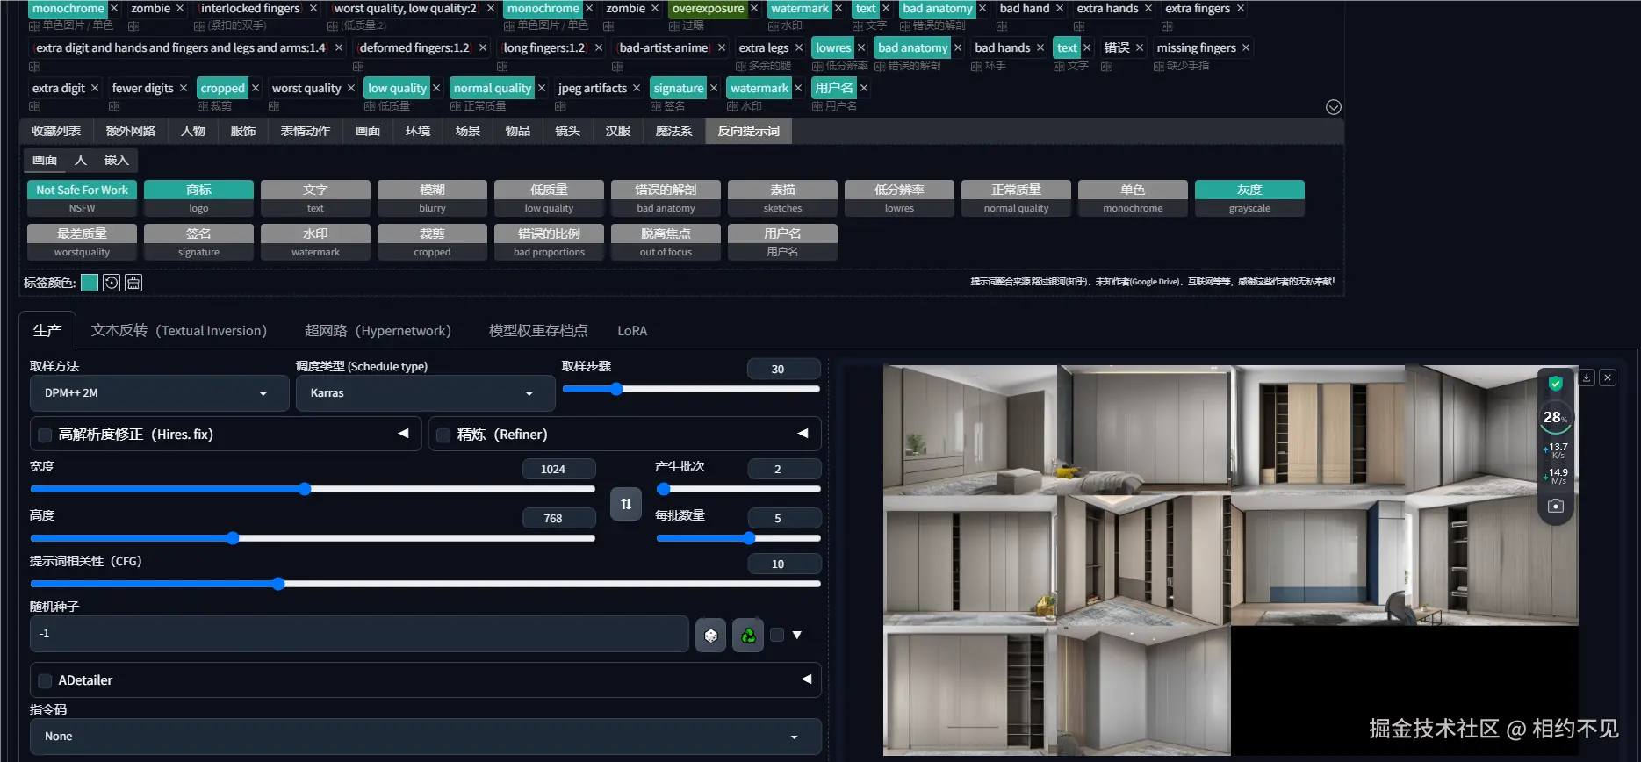Remove the 'bad hand' tag
Viewport: 1641px width, 762px height.
pyautogui.click(x=1060, y=9)
